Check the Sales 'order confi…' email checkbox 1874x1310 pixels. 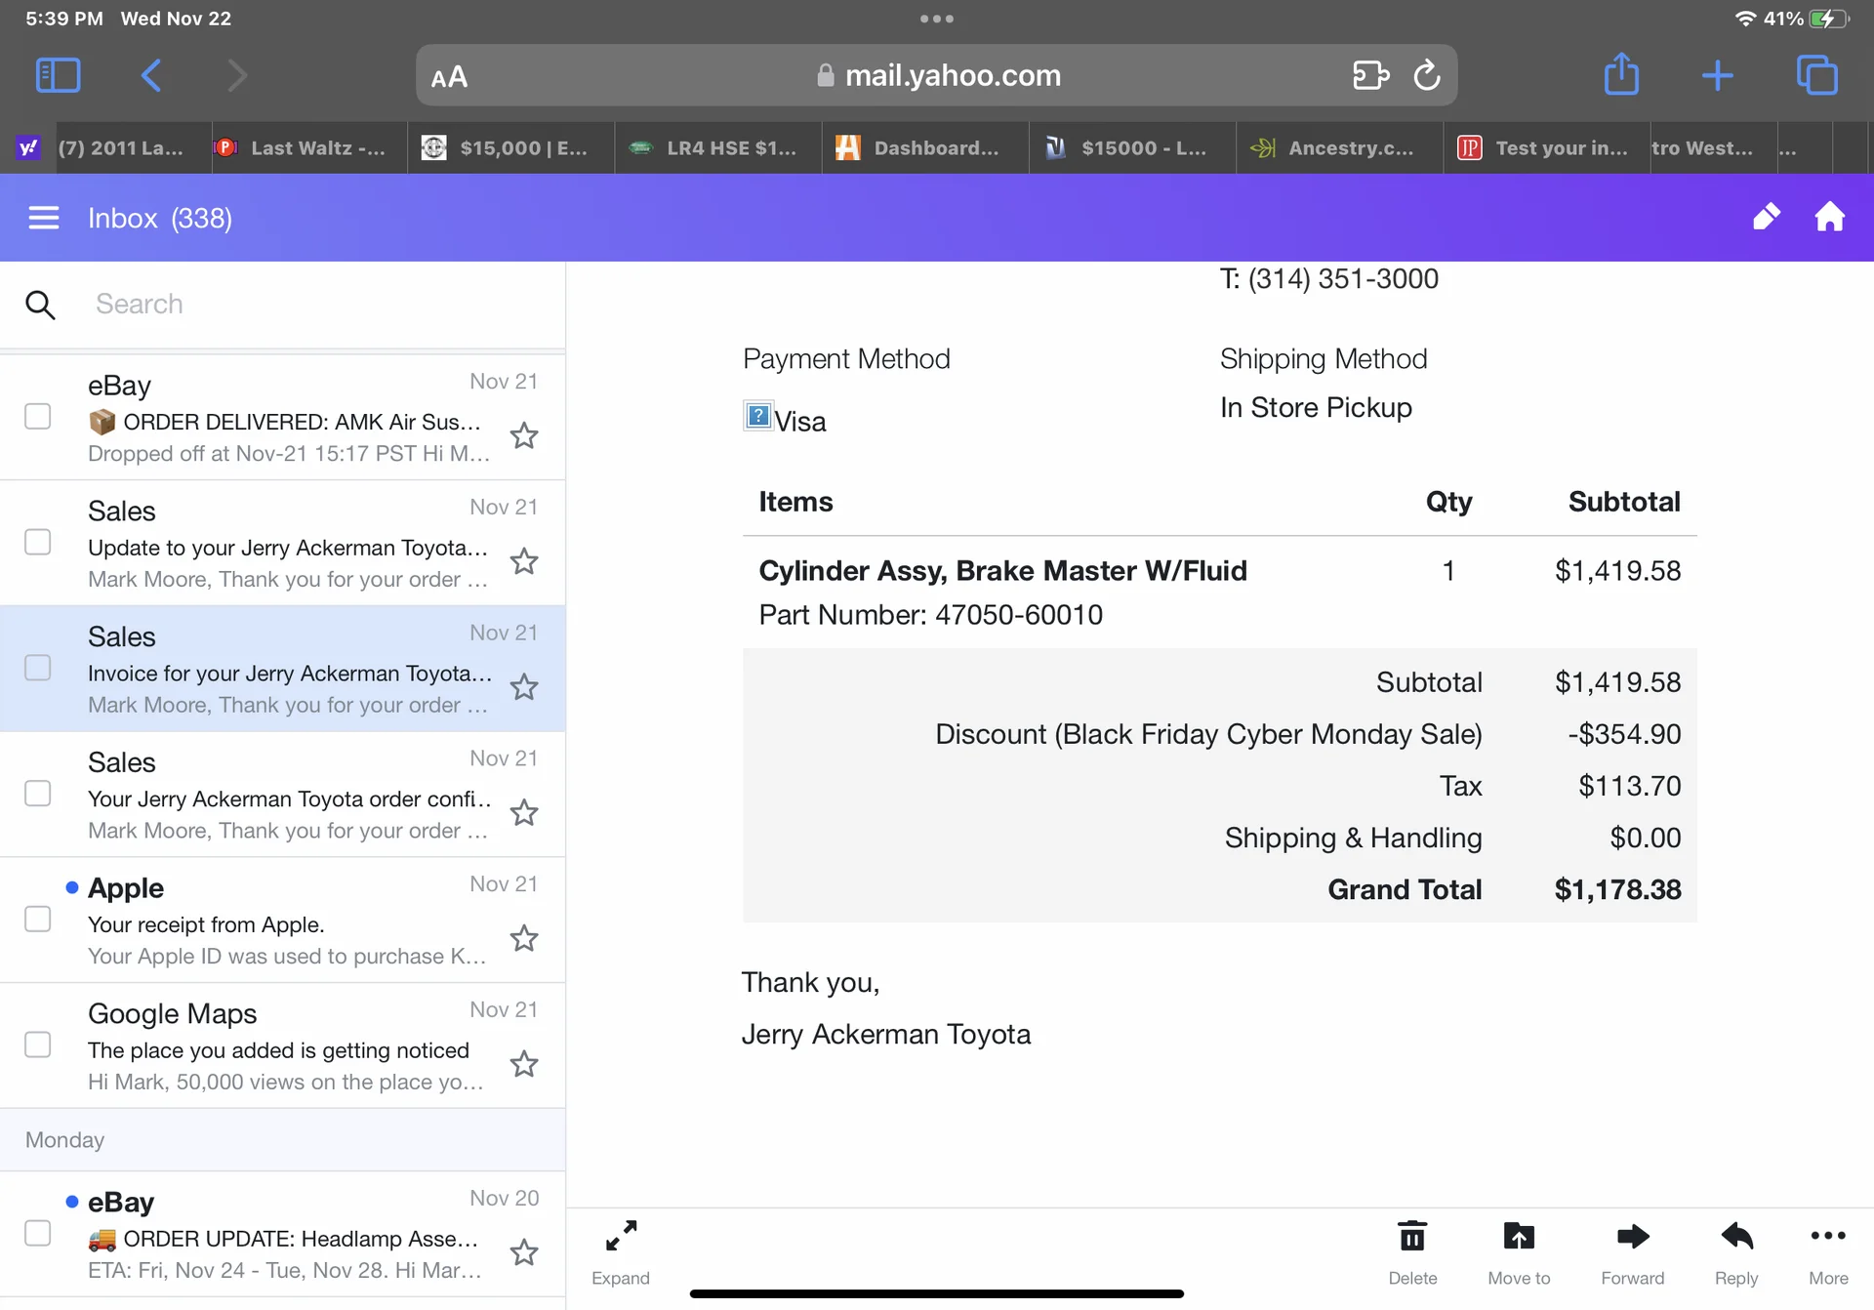click(x=38, y=794)
